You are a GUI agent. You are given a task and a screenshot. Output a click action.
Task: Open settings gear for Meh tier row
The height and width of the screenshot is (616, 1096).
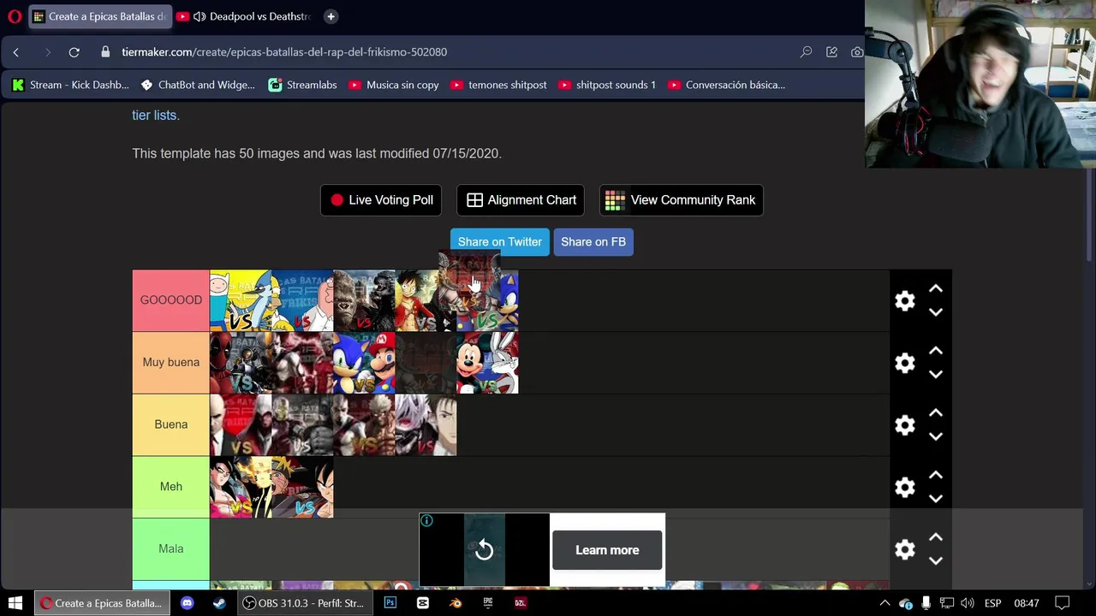(x=905, y=487)
